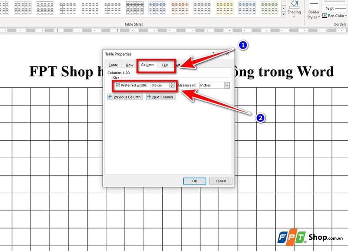Close the Table Properties dialog with X

click(x=227, y=54)
